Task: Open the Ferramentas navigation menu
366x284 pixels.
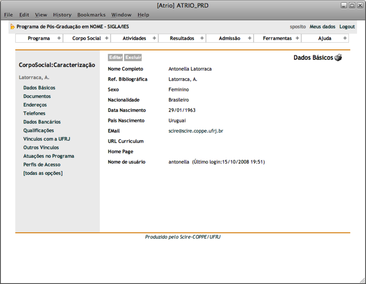Action: 277,38
